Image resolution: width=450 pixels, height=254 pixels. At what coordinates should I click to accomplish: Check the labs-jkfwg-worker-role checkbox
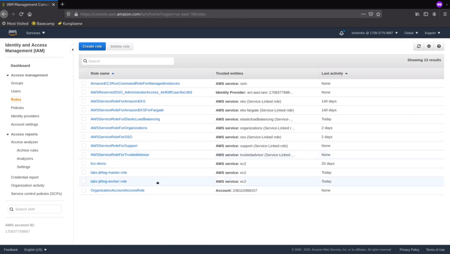point(84,181)
